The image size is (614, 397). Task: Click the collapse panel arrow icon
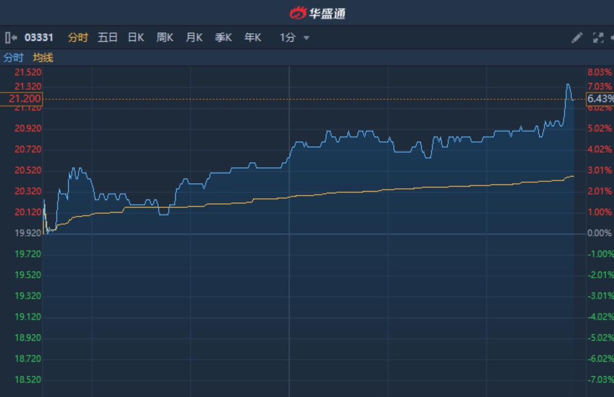(11, 37)
